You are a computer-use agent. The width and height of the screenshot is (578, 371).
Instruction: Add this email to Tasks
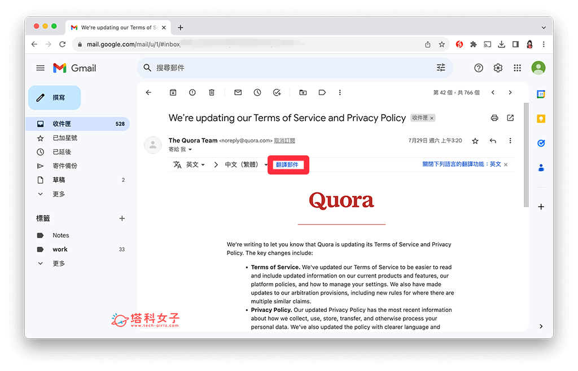pos(277,93)
